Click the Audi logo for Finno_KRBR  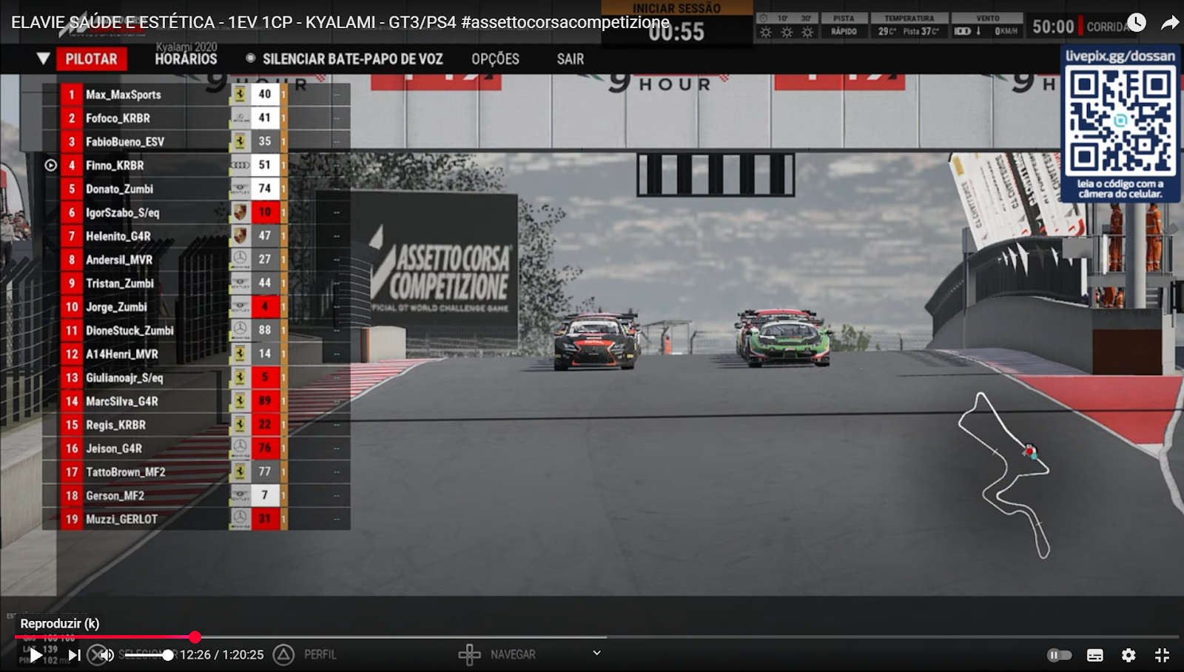pos(240,165)
